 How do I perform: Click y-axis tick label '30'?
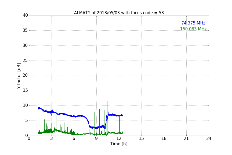pos(25,45)
